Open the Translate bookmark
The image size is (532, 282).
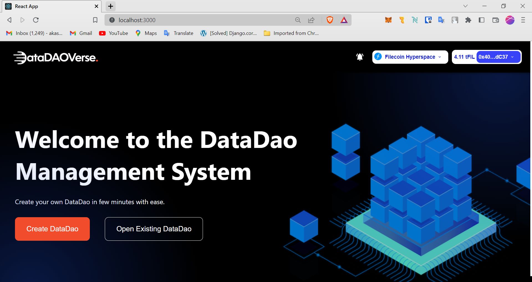pos(179,33)
